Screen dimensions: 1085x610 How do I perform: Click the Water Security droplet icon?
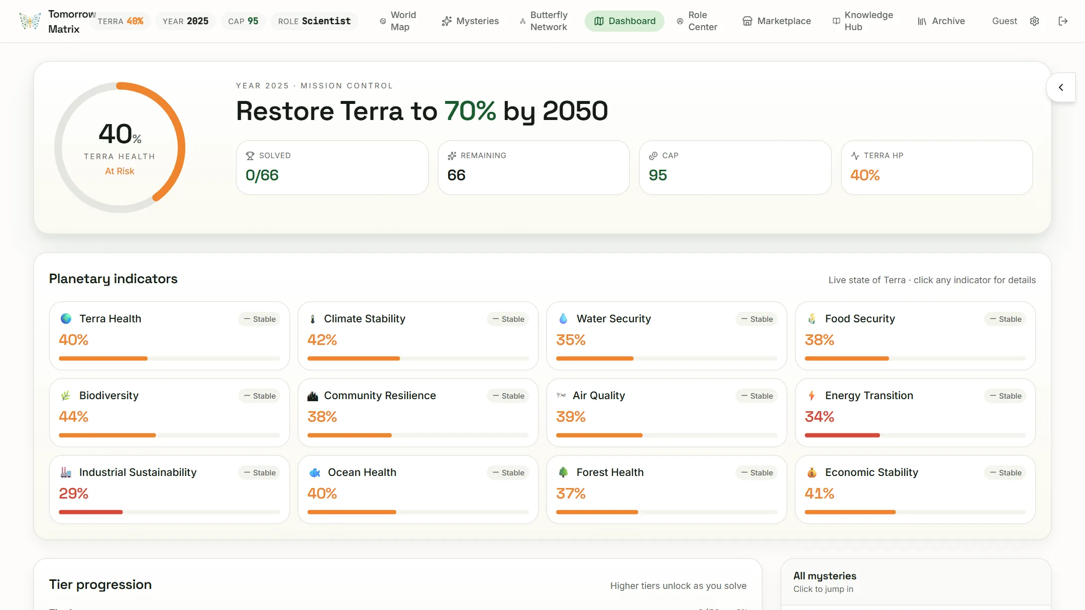[563, 319]
